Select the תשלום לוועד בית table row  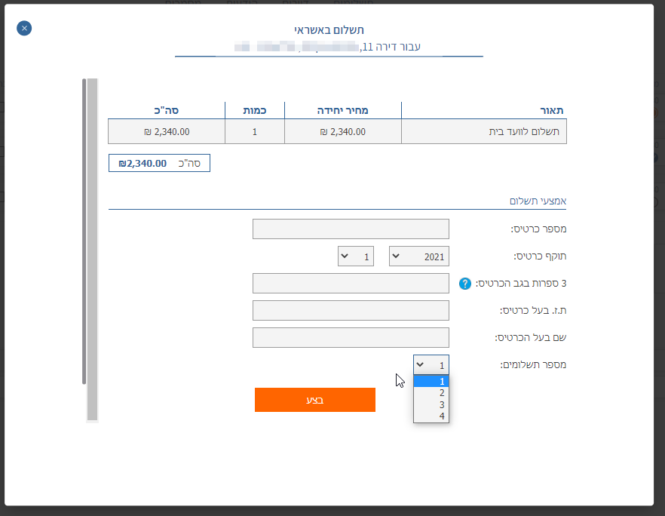point(337,131)
